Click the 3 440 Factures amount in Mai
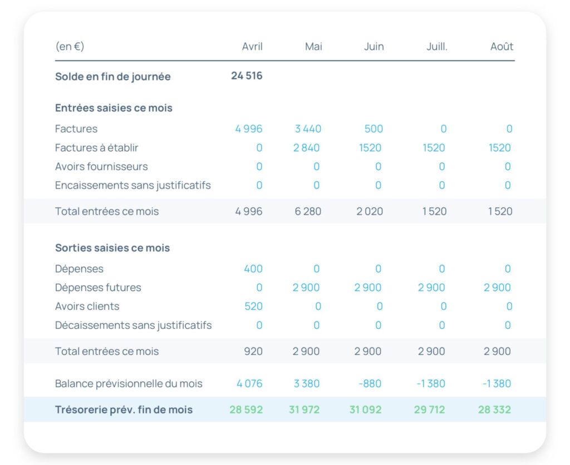 [x=308, y=129]
